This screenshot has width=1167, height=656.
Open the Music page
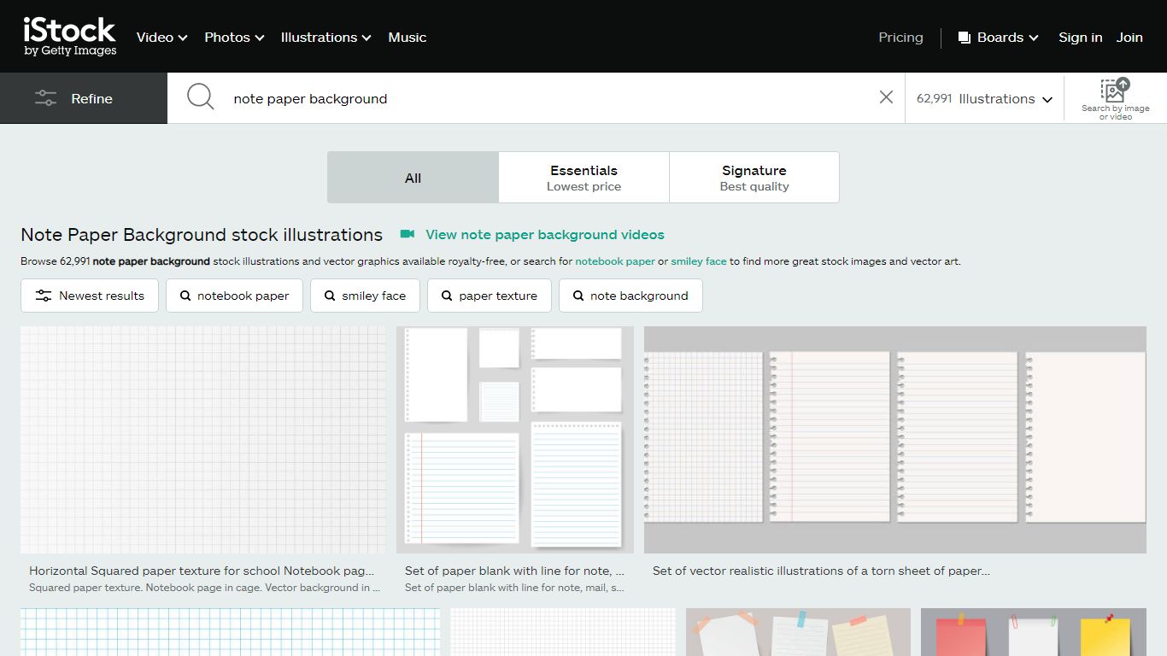click(x=408, y=37)
